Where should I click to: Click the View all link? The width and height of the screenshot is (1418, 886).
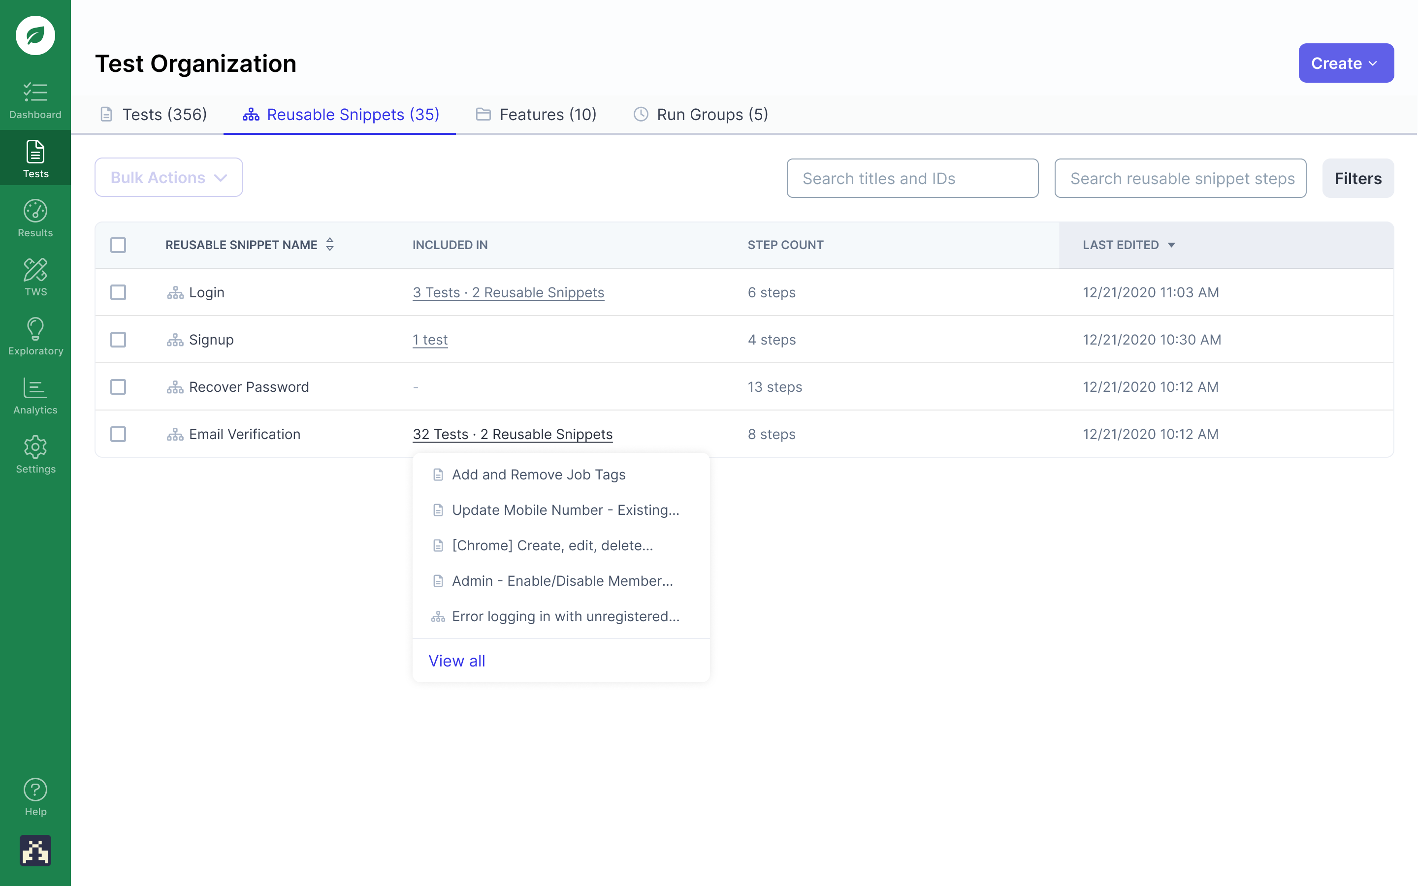(x=456, y=661)
